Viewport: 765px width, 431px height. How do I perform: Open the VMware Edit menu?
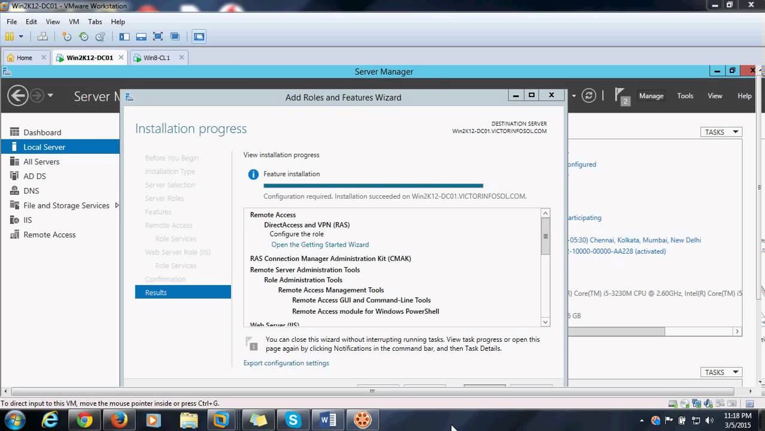click(x=31, y=22)
